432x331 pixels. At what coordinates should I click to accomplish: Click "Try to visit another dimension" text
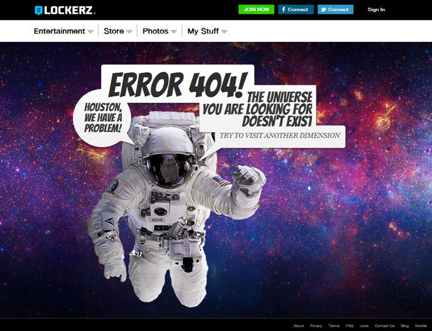(280, 136)
